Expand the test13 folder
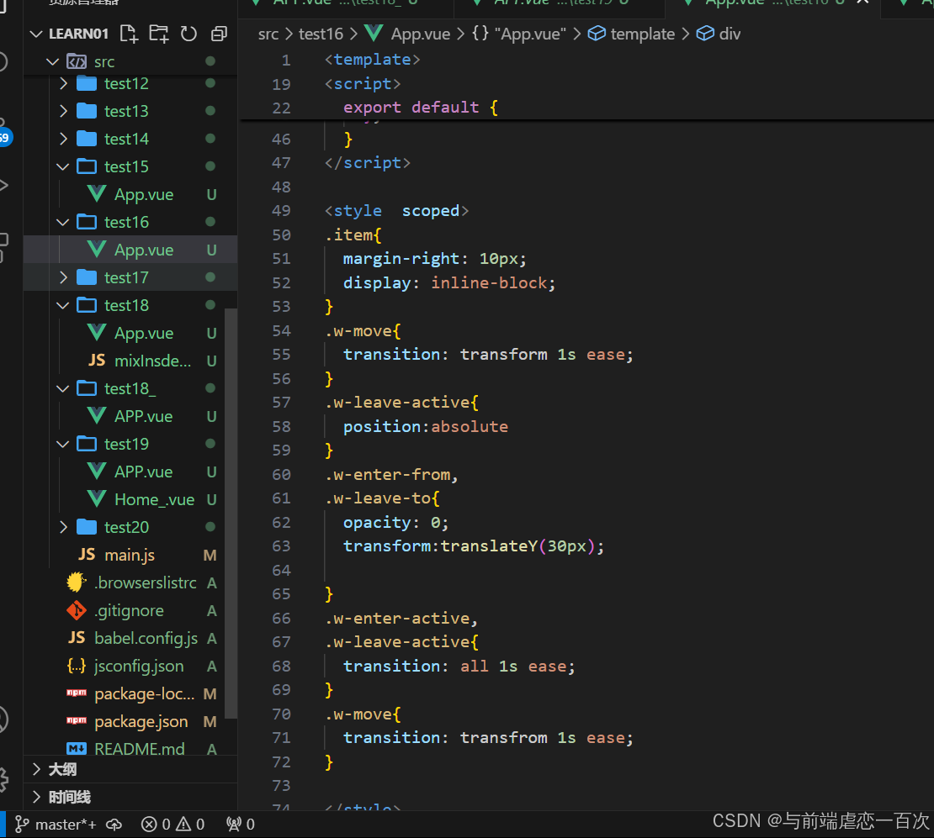Image resolution: width=934 pixels, height=838 pixels. 63,111
